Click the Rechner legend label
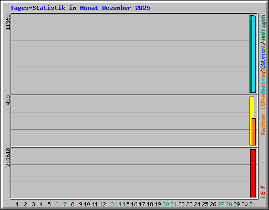The image size is (269, 210). [x=263, y=124]
